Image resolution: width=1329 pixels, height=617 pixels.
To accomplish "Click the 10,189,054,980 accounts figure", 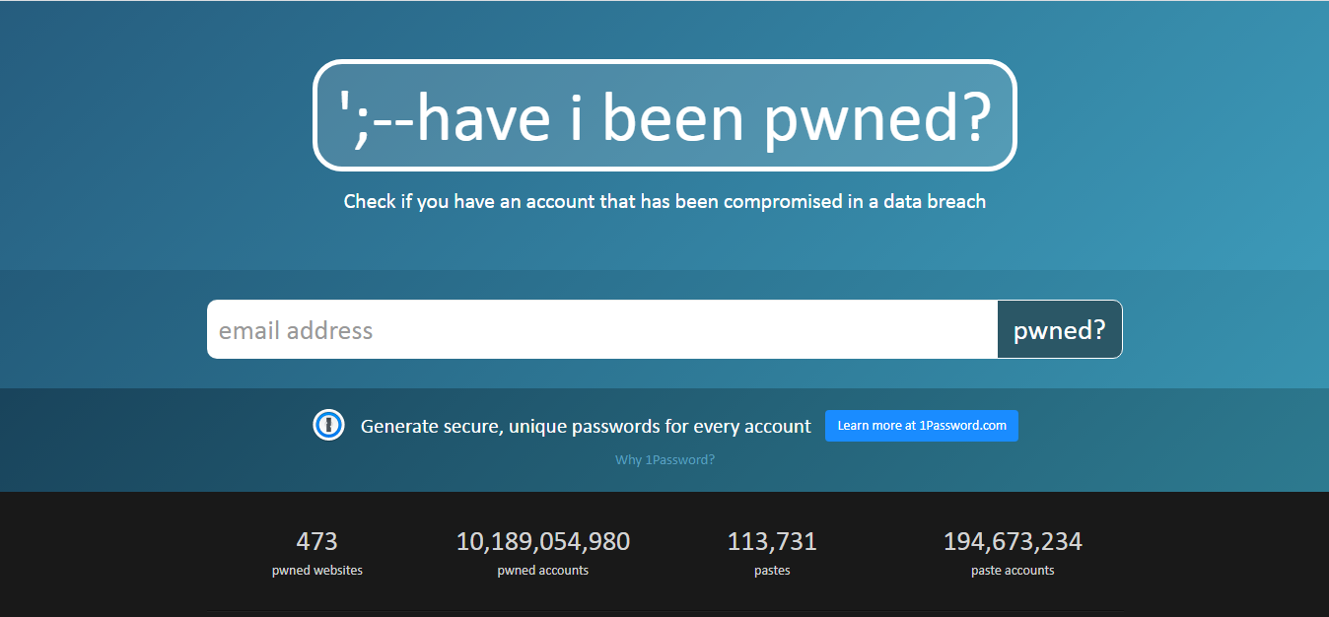I will click(542, 541).
